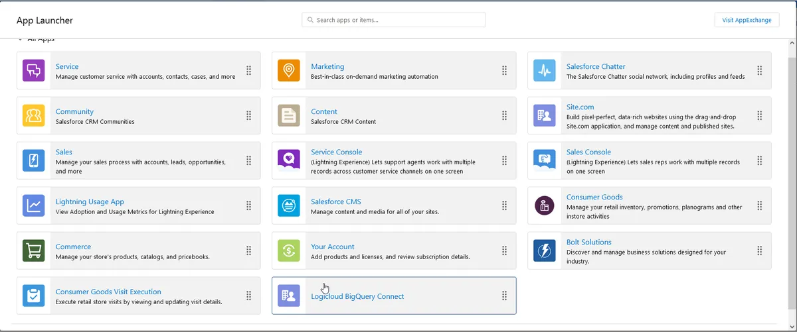
Task: Open the Salesforce Chatter link
Action: 596,66
